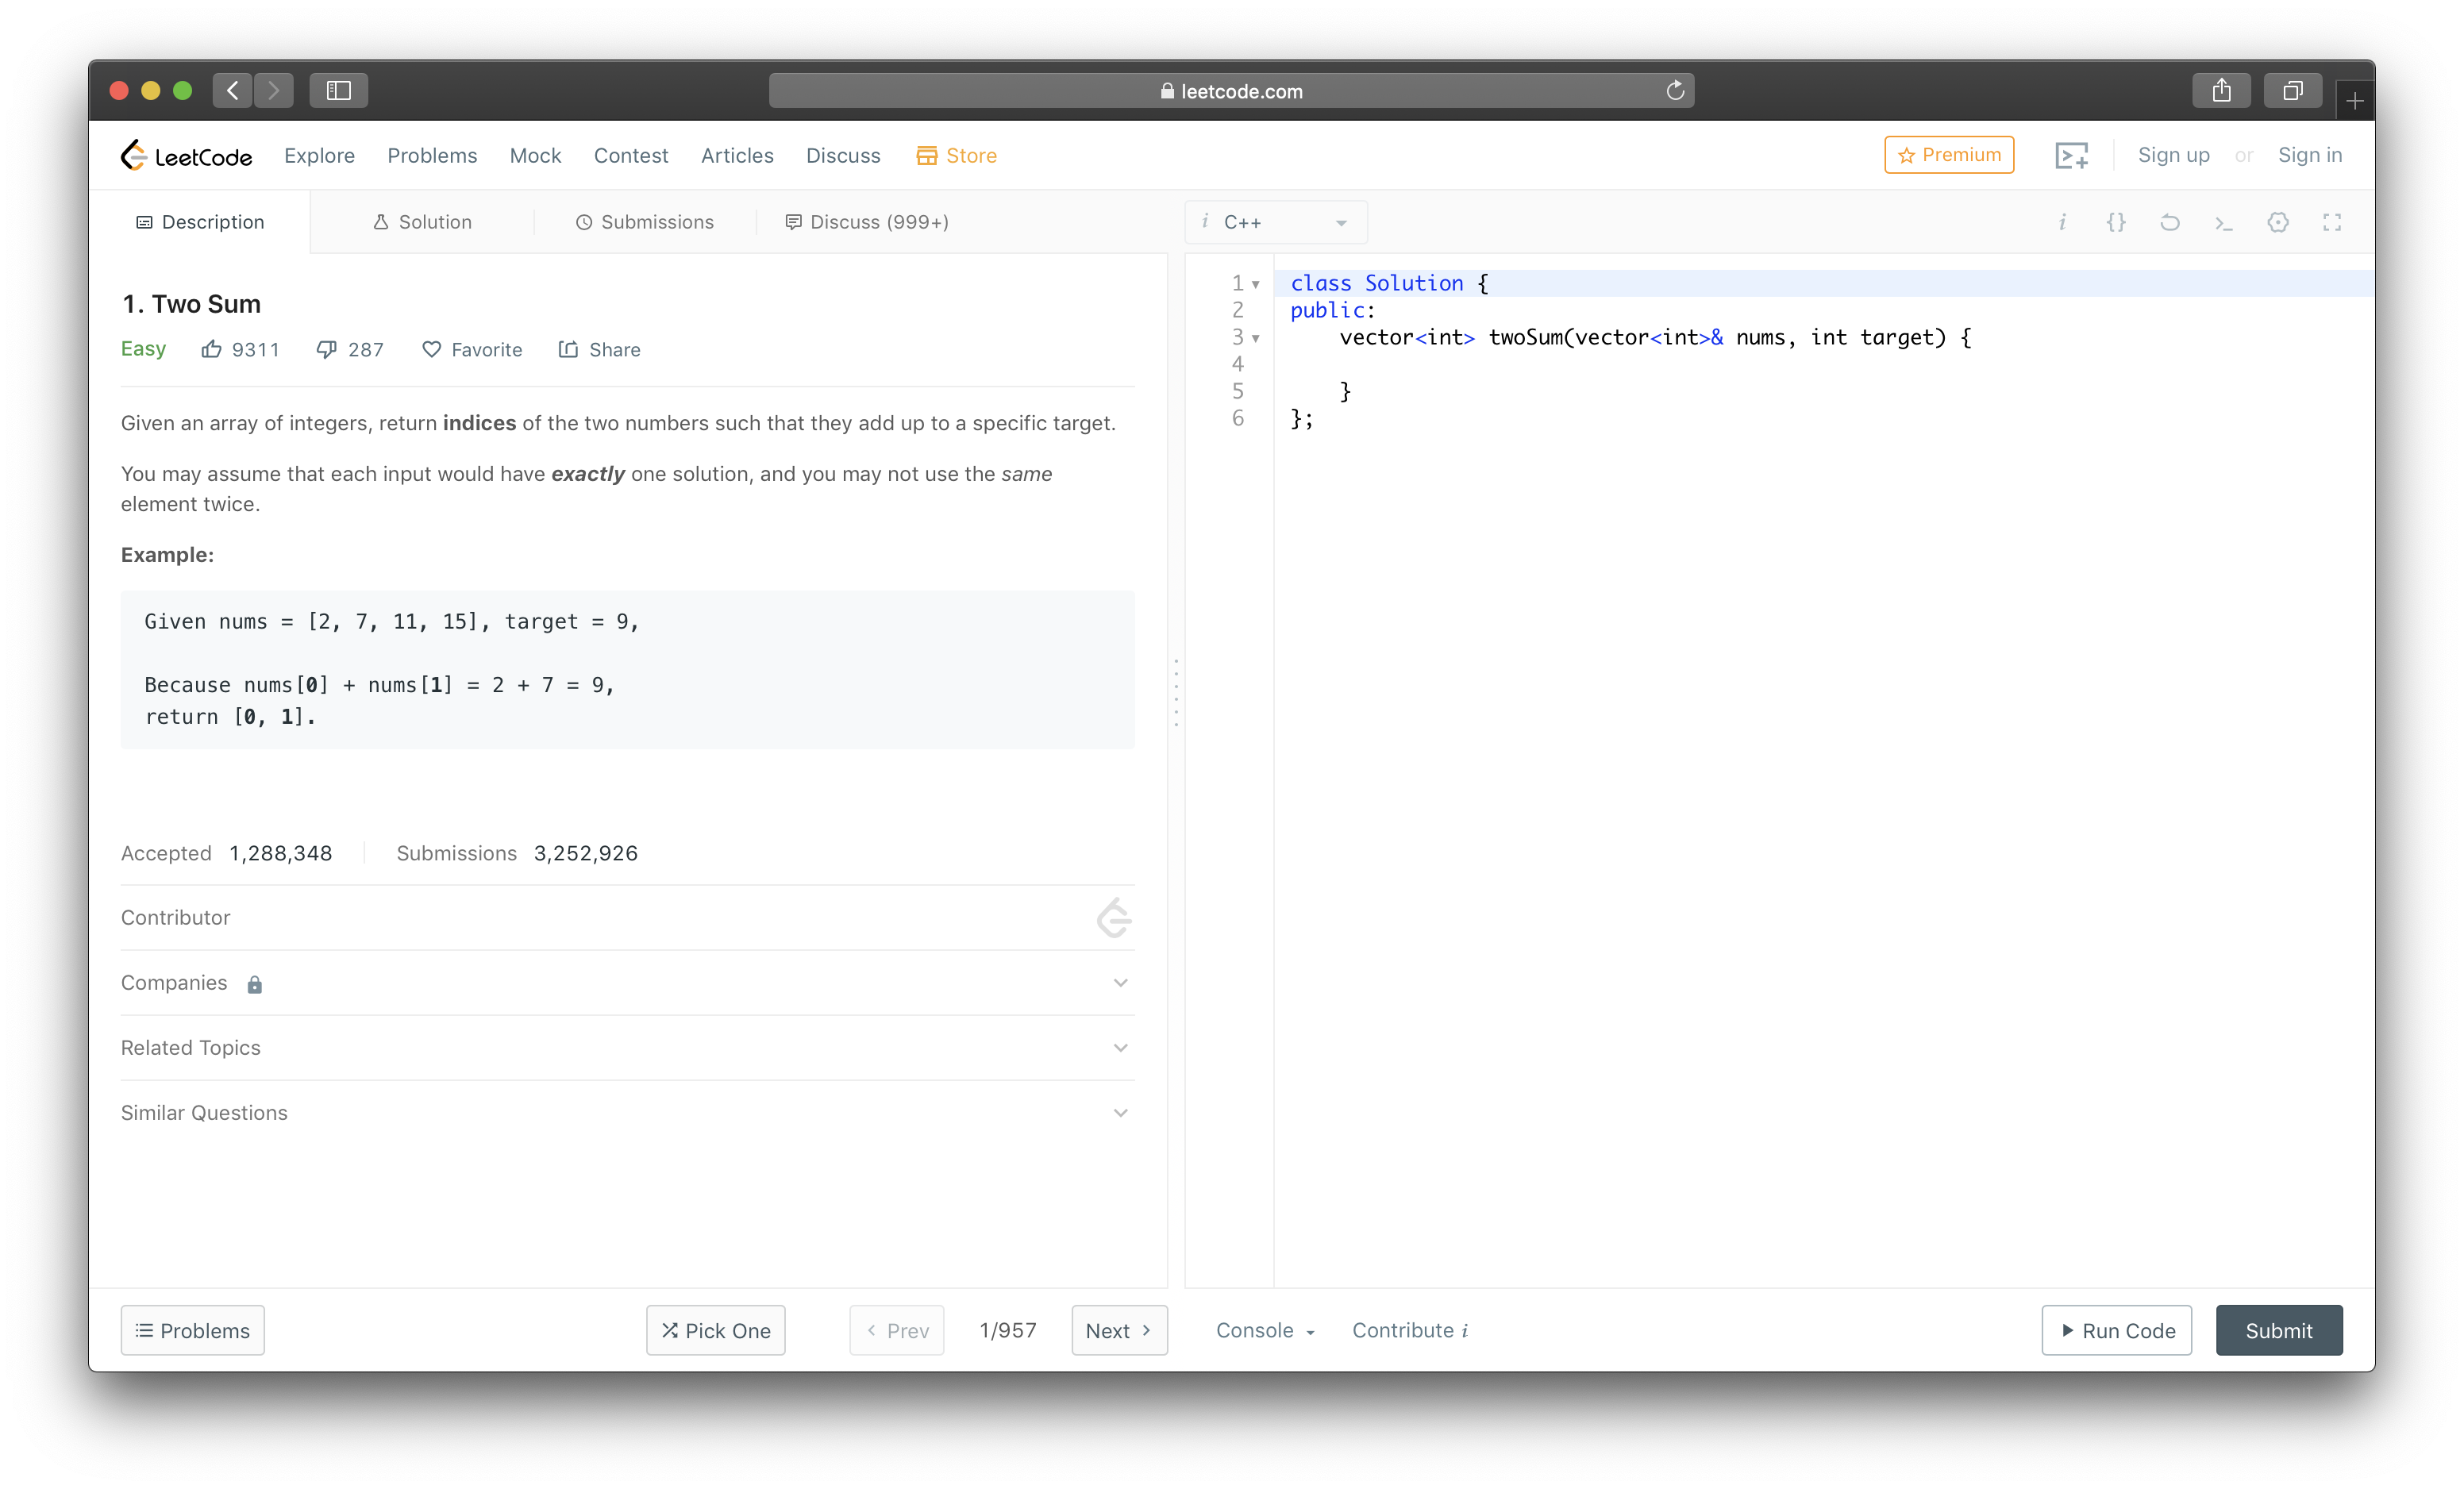Switch to the Submissions tab
This screenshot has width=2464, height=1489.
[x=645, y=222]
